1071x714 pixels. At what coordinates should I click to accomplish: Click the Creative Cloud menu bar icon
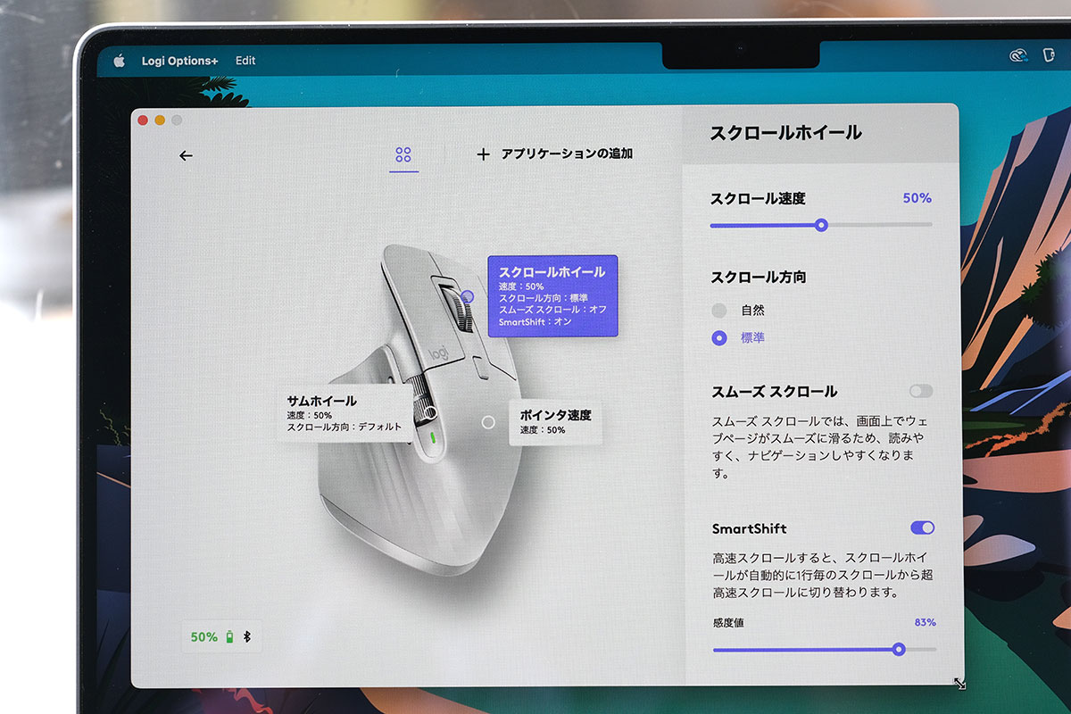point(1018,56)
